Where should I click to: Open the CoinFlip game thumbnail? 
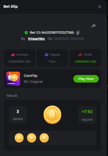(x=13, y=79)
